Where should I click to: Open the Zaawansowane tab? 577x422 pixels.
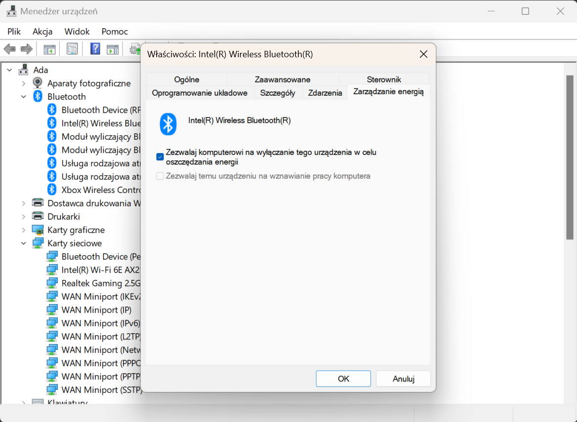tap(282, 79)
